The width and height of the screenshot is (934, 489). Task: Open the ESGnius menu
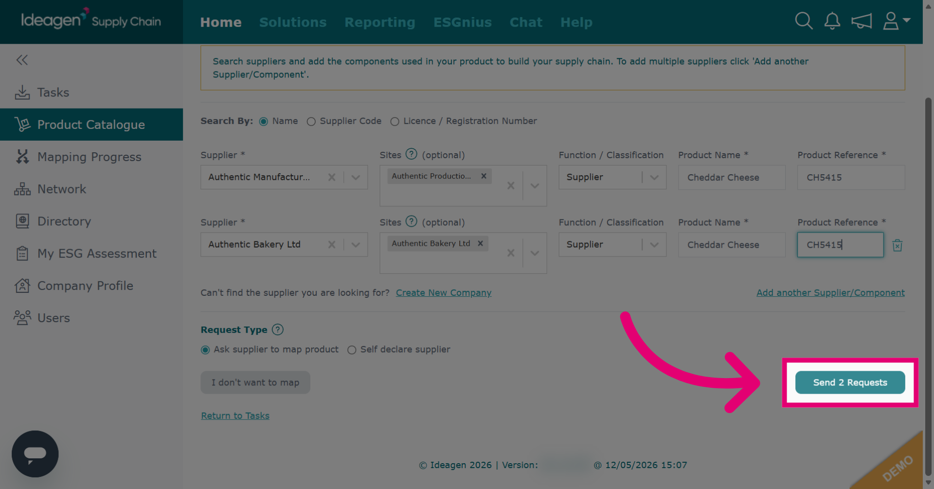point(463,22)
